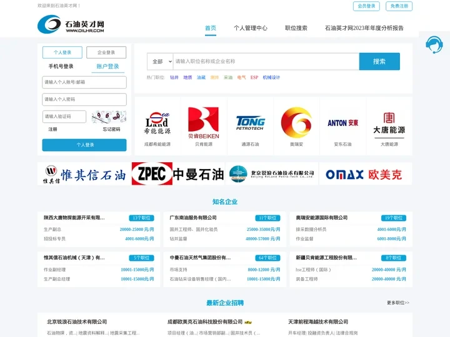Click the 石油英才网 site logo
This screenshot has width=450, height=337.
pos(71,24)
